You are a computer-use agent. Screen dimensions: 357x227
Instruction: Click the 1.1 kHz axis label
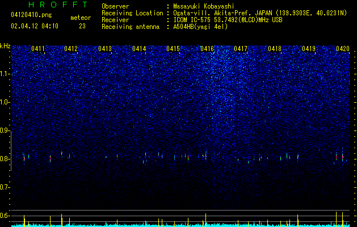click(5, 74)
